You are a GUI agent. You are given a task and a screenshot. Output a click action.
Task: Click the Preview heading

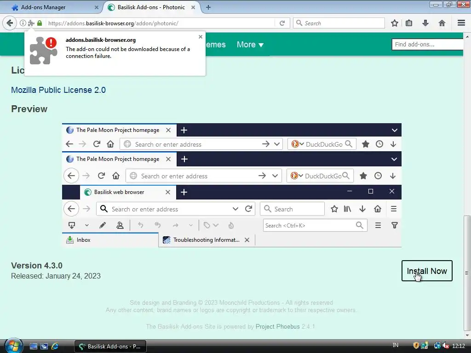point(29,109)
